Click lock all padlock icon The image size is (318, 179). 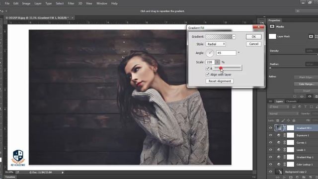tap(294, 120)
